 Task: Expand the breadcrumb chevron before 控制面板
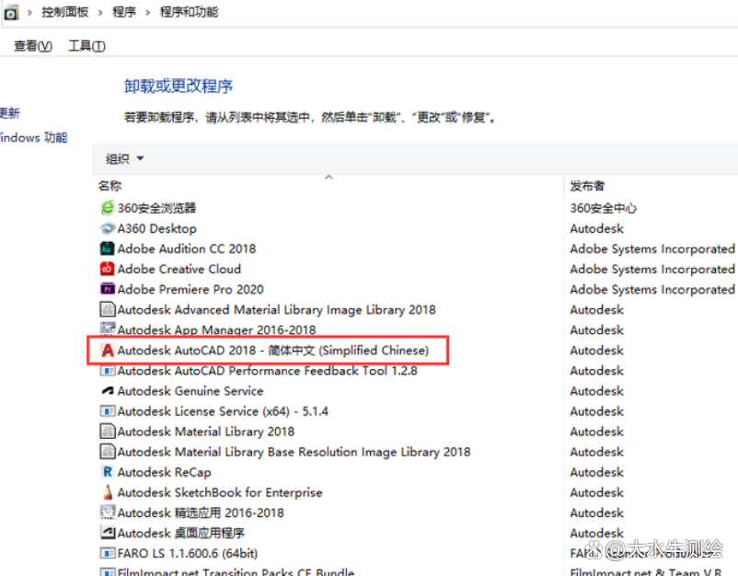tap(29, 12)
